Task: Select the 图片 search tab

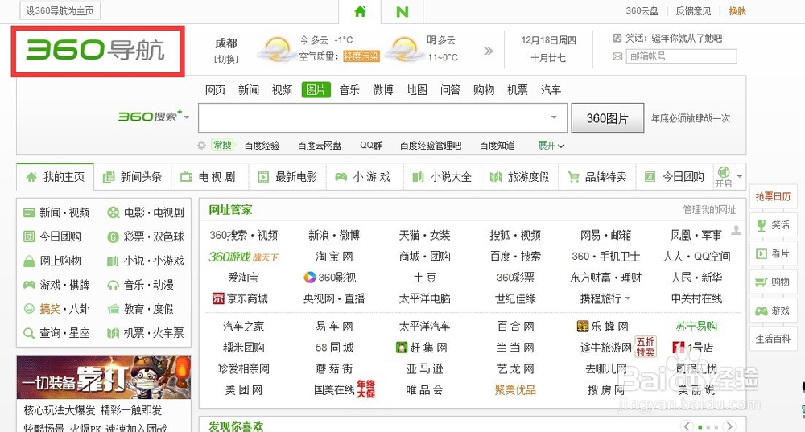Action: [316, 90]
